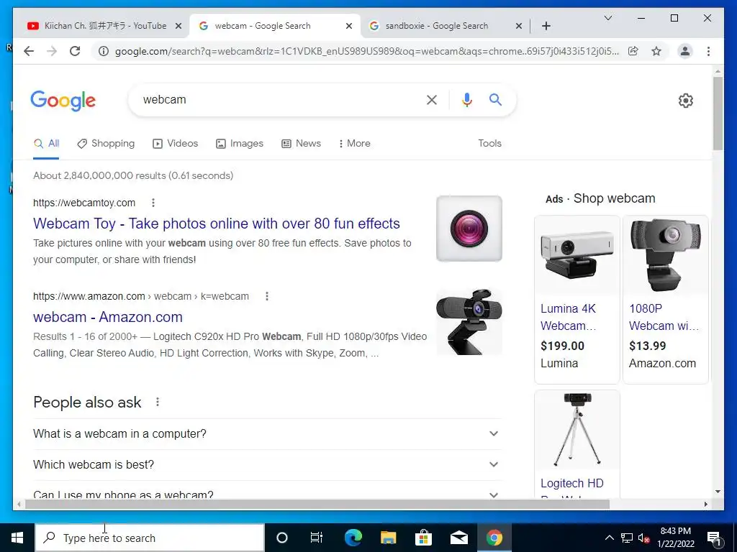Click Amazon webcam result thumbnail

(469, 322)
